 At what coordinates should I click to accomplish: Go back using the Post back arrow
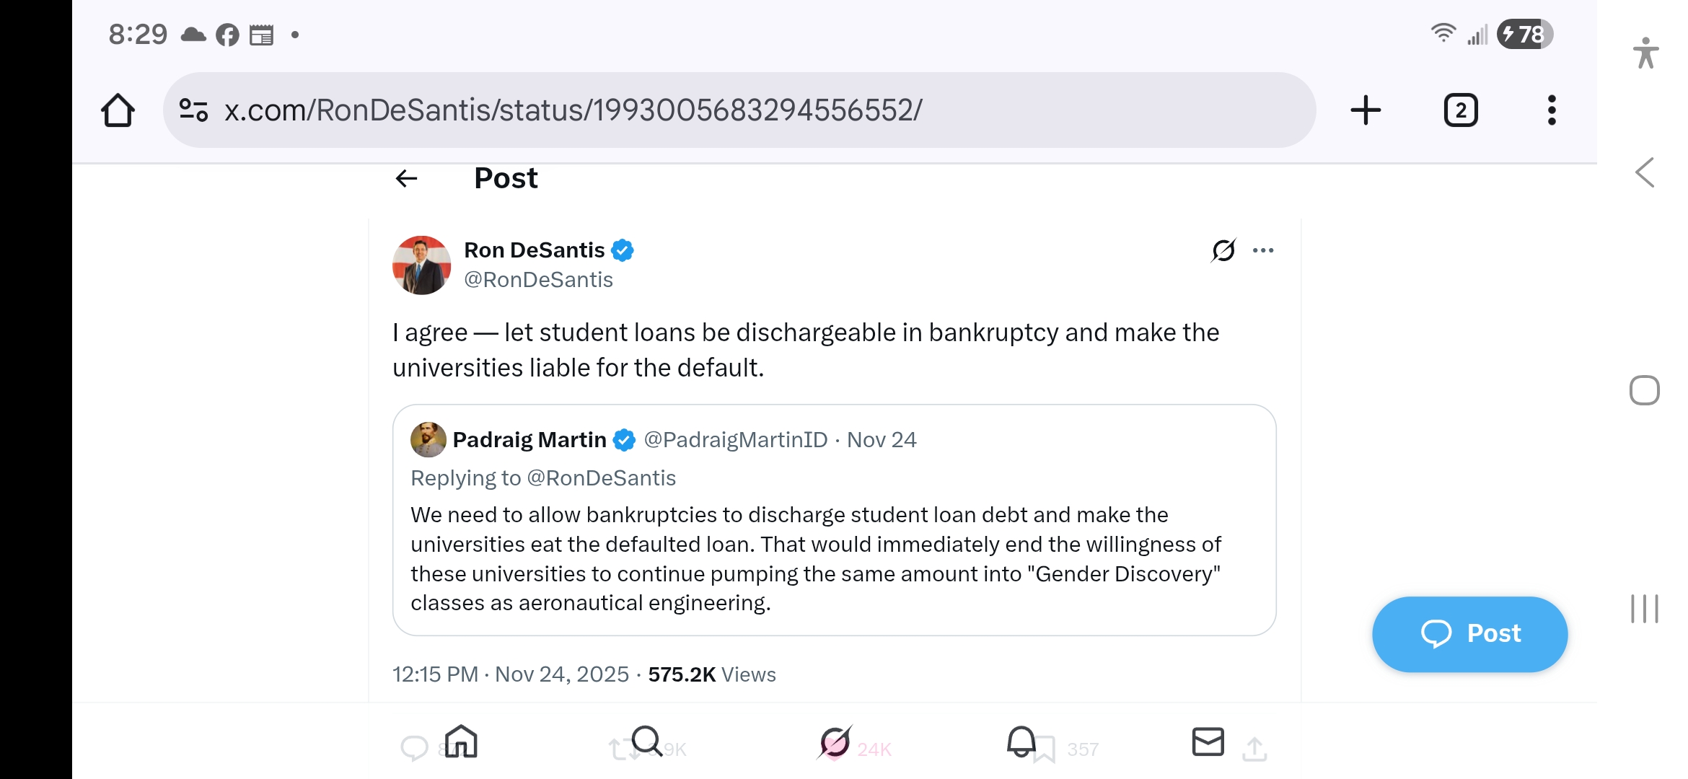click(407, 178)
